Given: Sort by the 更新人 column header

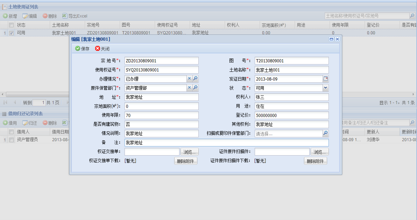Looking at the screenshot, I should click(382, 132).
